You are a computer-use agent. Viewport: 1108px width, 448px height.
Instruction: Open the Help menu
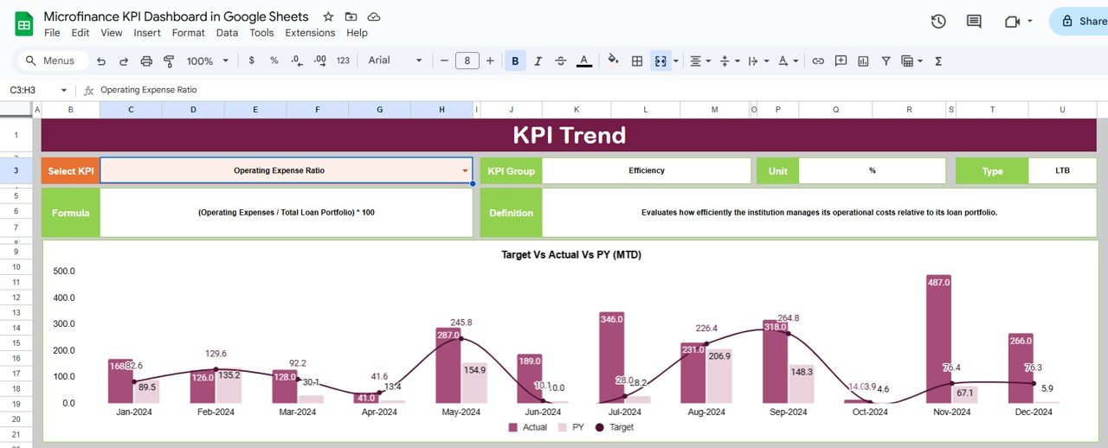click(x=357, y=33)
